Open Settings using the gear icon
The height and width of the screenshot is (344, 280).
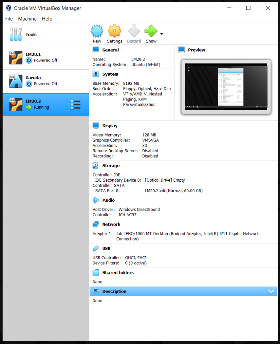tap(114, 32)
